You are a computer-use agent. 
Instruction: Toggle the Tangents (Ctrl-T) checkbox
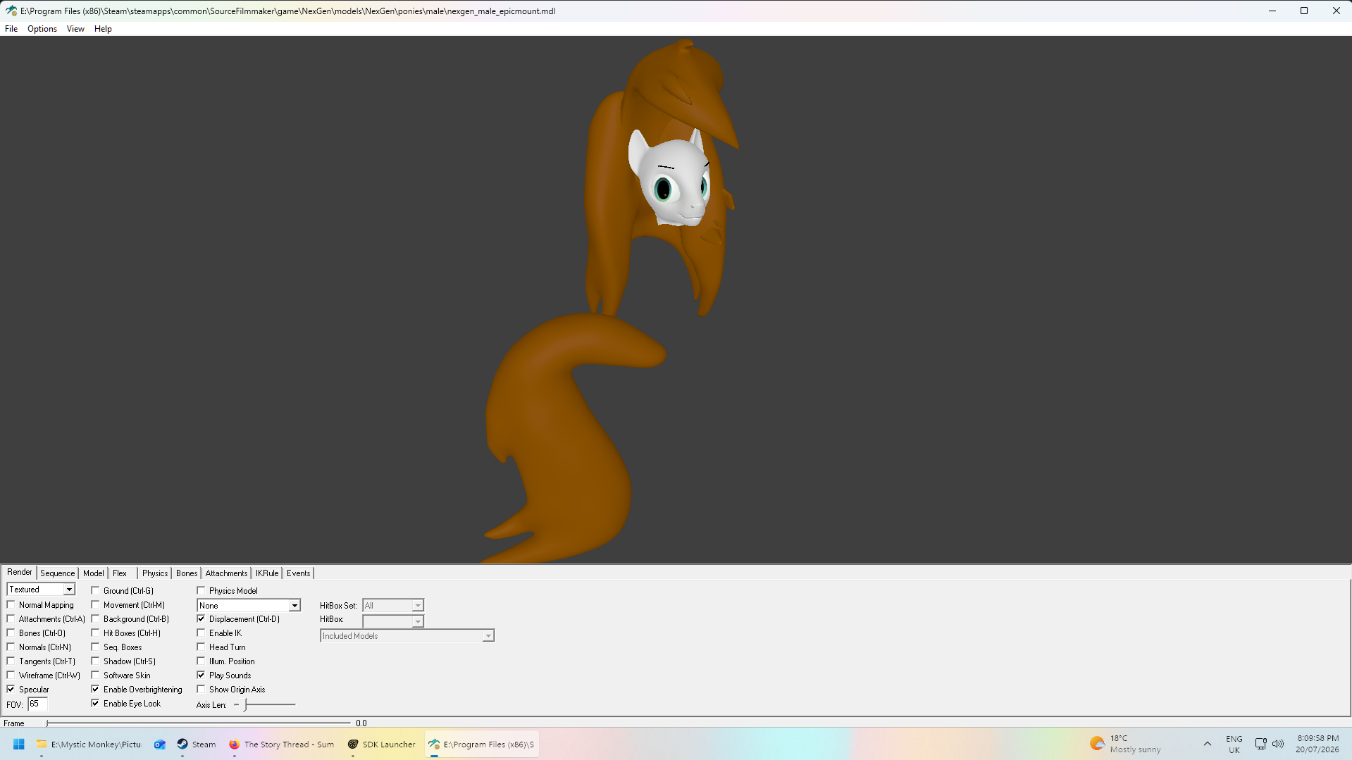[11, 661]
